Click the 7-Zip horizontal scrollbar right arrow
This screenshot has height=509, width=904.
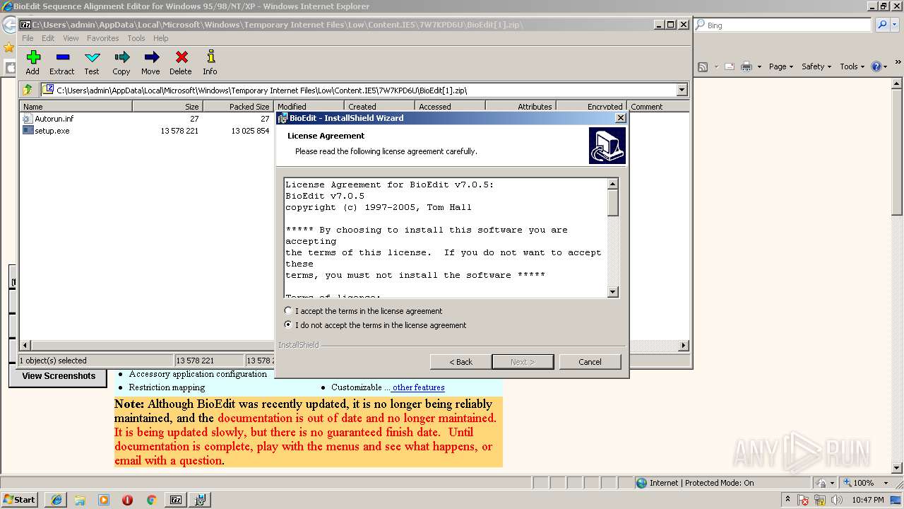click(683, 345)
